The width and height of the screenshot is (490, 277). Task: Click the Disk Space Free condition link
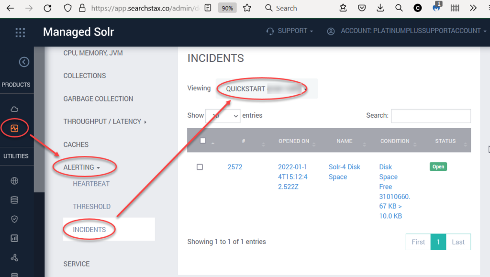click(x=395, y=191)
